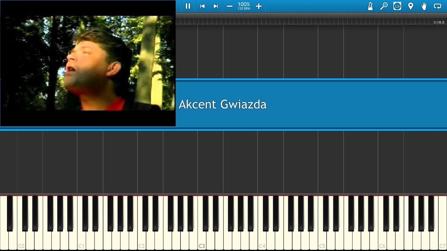The image size is (447, 251).
Task: Open the zoom magnifier tool
Action: click(384, 6)
